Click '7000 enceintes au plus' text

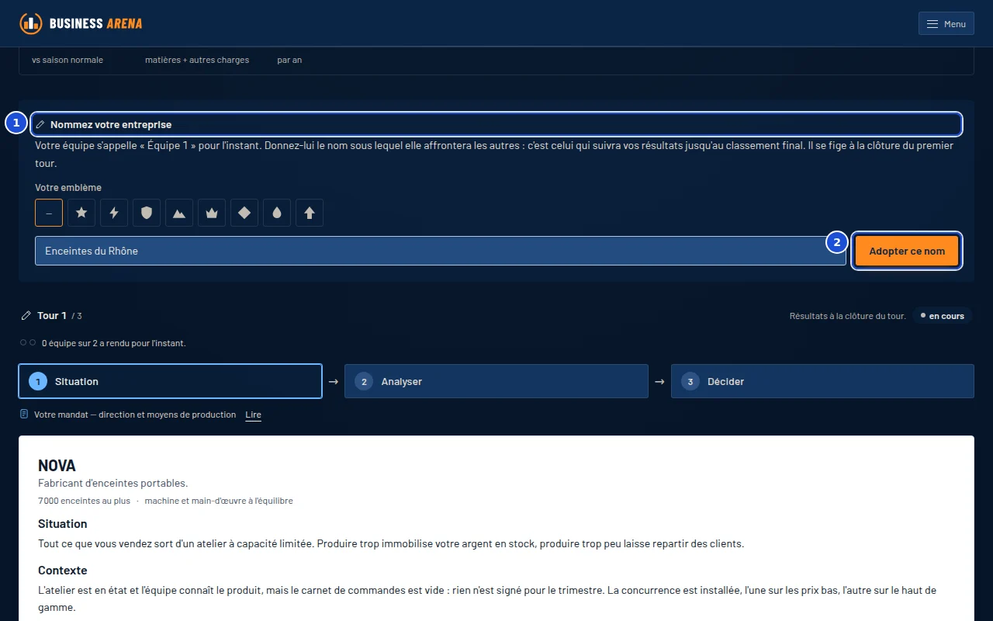pos(84,501)
